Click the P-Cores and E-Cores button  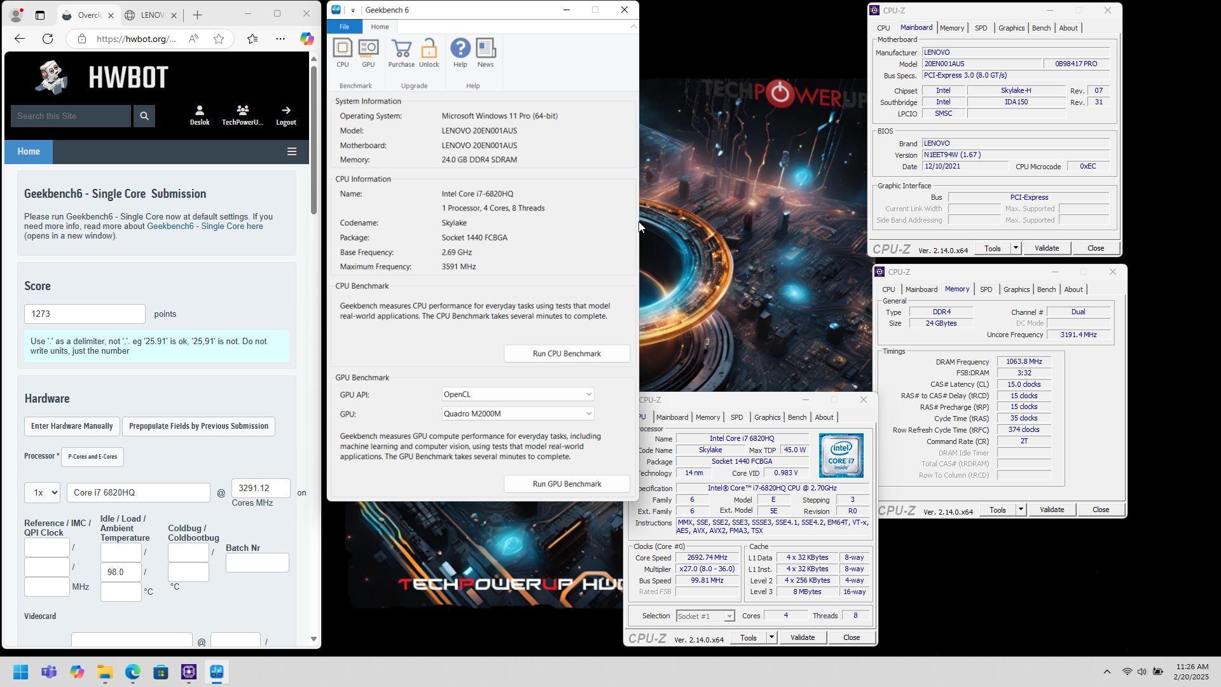pos(93,457)
